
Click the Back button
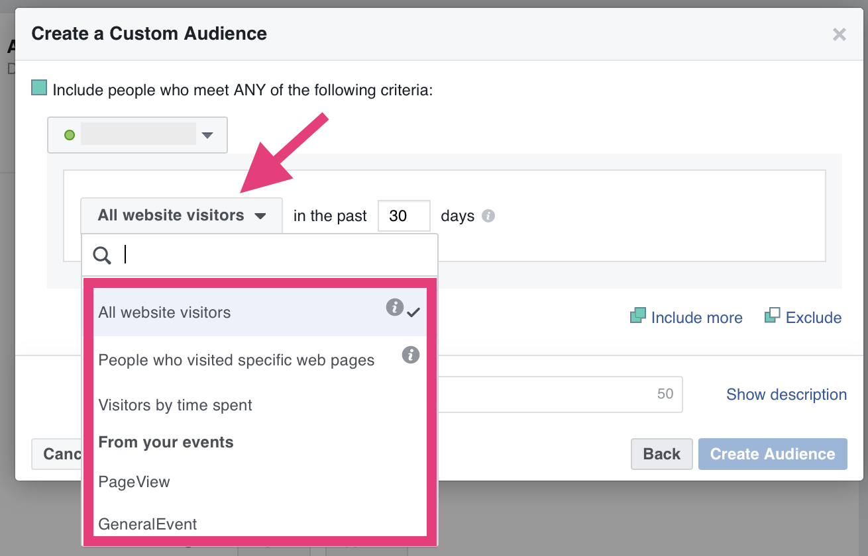661,454
